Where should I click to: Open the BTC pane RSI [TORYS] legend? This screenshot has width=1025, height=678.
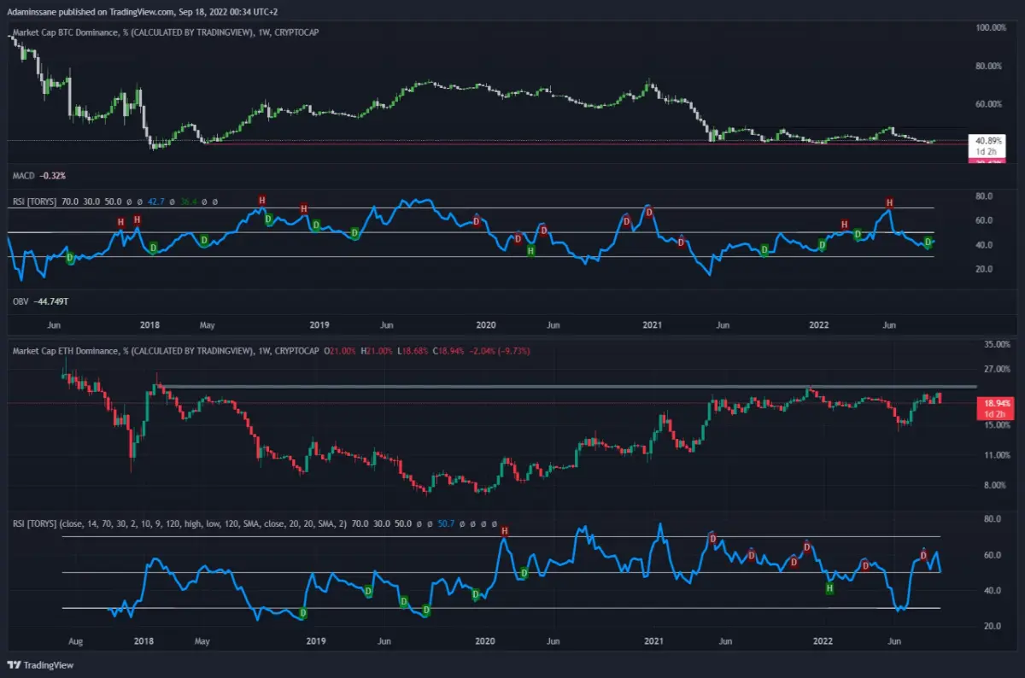click(114, 202)
